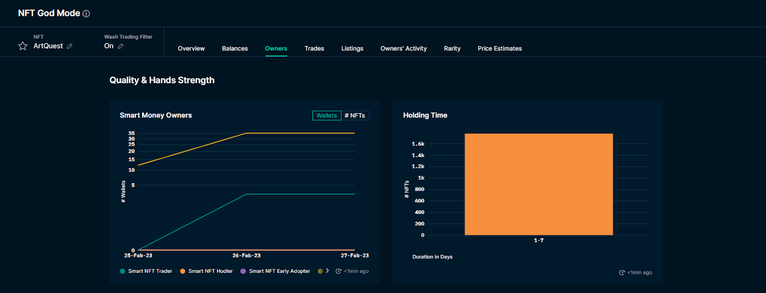Select the Rarity tab
The height and width of the screenshot is (293, 766).
452,49
